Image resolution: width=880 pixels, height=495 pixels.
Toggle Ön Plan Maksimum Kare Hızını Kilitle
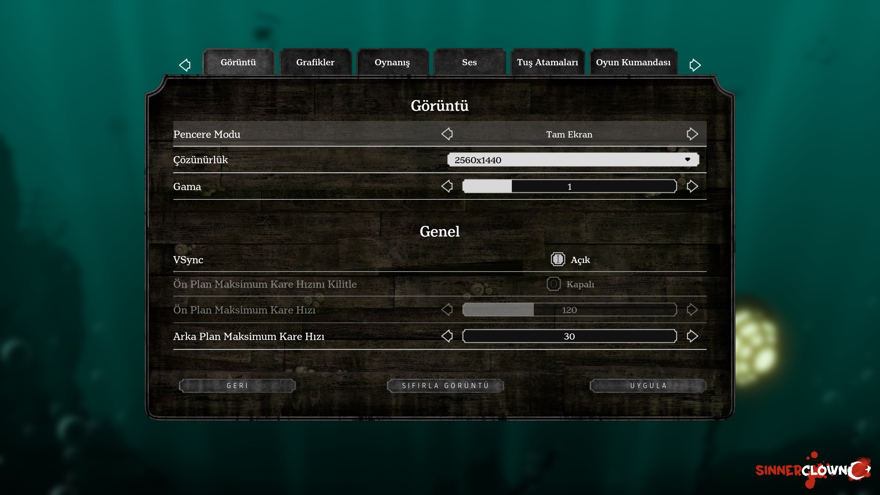pyautogui.click(x=553, y=284)
